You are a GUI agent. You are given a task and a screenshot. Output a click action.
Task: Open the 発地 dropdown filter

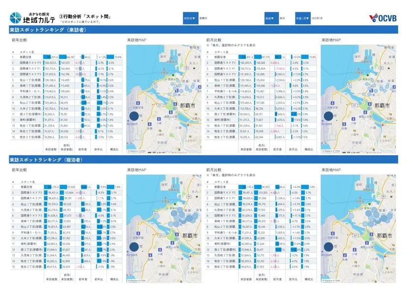point(271,18)
